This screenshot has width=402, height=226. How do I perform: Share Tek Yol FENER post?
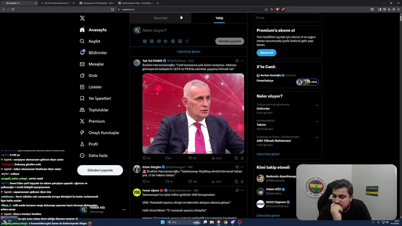pyautogui.click(x=242, y=158)
